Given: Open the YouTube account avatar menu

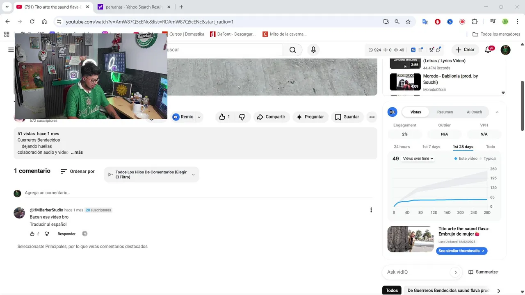Looking at the screenshot, I should coord(505,50).
